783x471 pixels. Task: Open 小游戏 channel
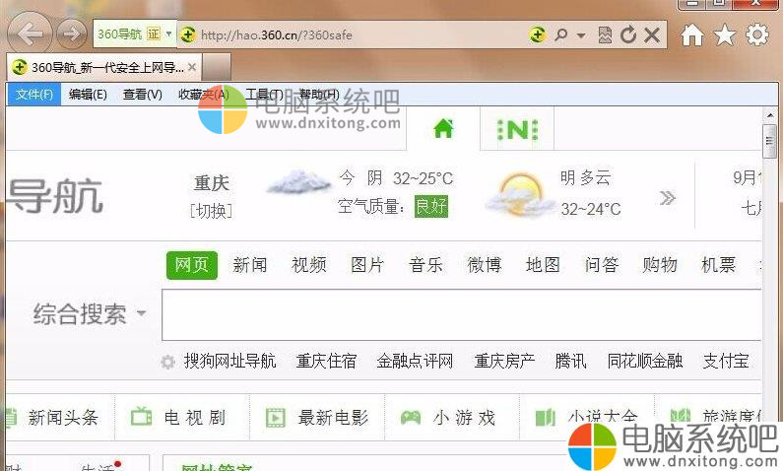465,418
